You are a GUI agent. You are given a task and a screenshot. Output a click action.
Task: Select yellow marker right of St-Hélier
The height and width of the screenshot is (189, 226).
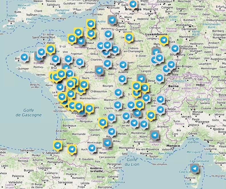pos(51,50)
